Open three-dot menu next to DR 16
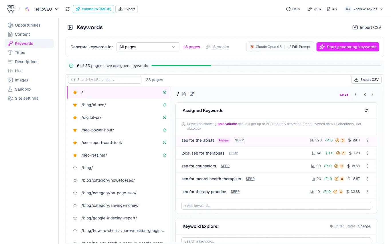The height and width of the screenshot is (244, 391). 356,95
